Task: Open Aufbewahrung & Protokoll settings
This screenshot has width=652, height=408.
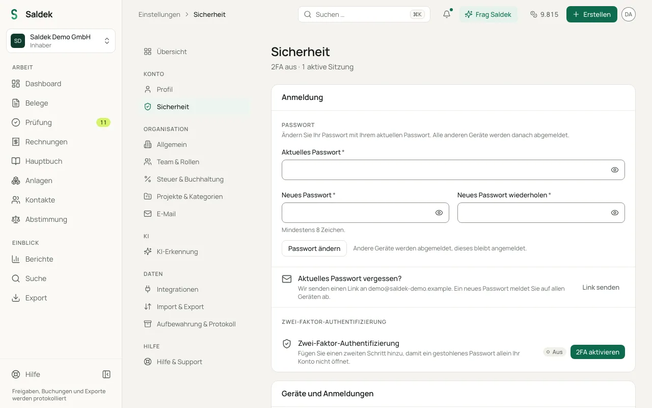Action: tap(194, 324)
